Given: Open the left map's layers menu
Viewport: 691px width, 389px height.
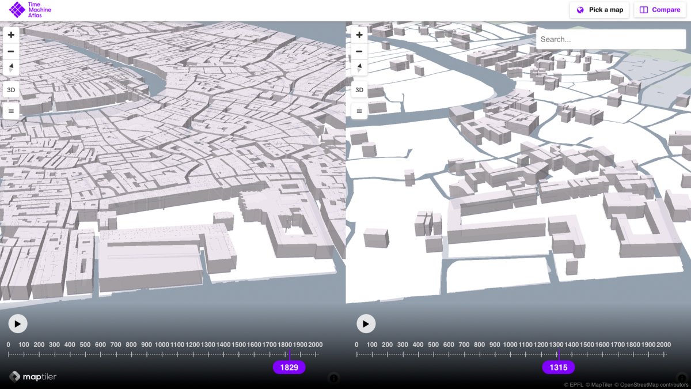Looking at the screenshot, I should pyautogui.click(x=10, y=111).
